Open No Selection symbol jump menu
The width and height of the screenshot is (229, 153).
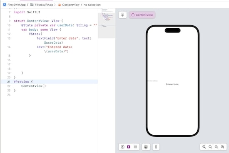click(92, 5)
